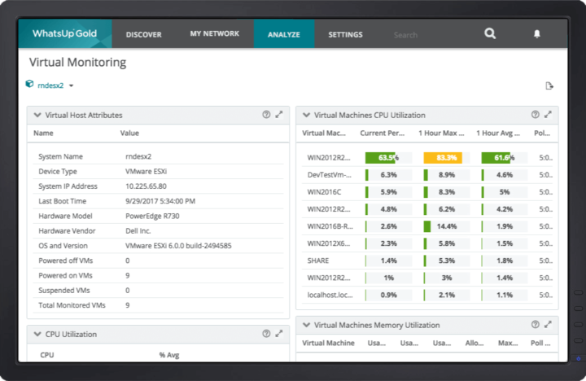Click the Dell Inc. vendor value
The width and height of the screenshot is (586, 381).
(138, 231)
